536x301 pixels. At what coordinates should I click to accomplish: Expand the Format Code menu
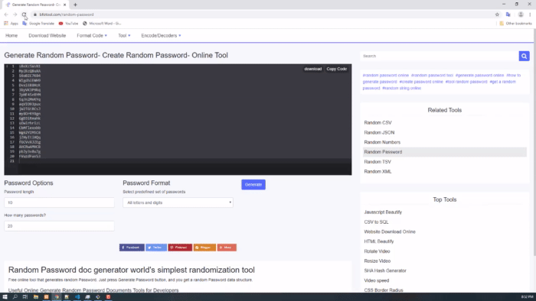[92, 35]
